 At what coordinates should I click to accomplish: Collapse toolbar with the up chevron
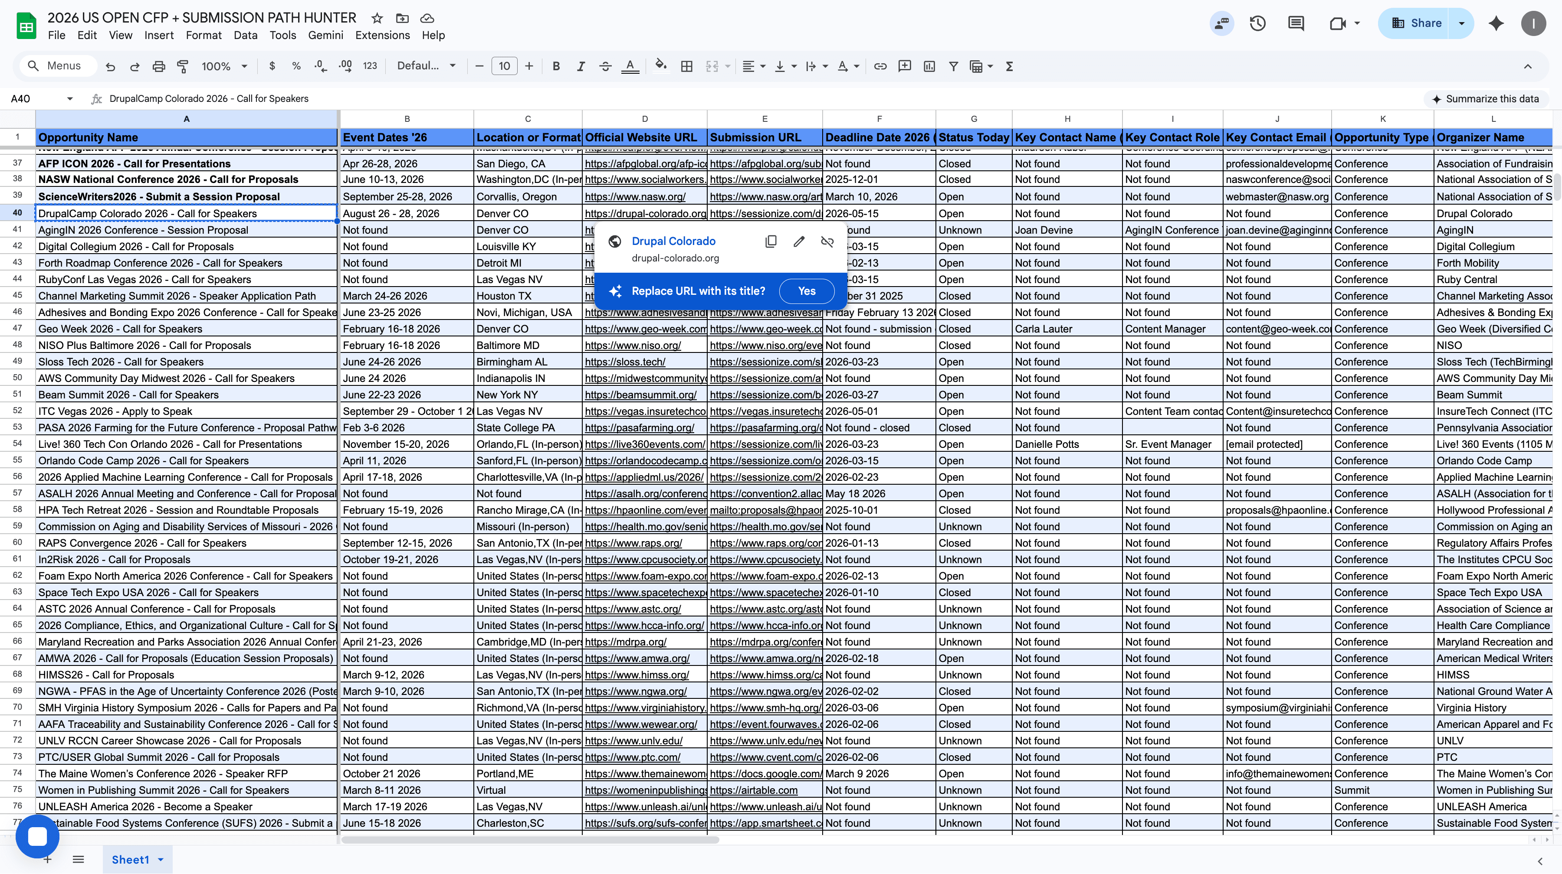[1527, 66]
